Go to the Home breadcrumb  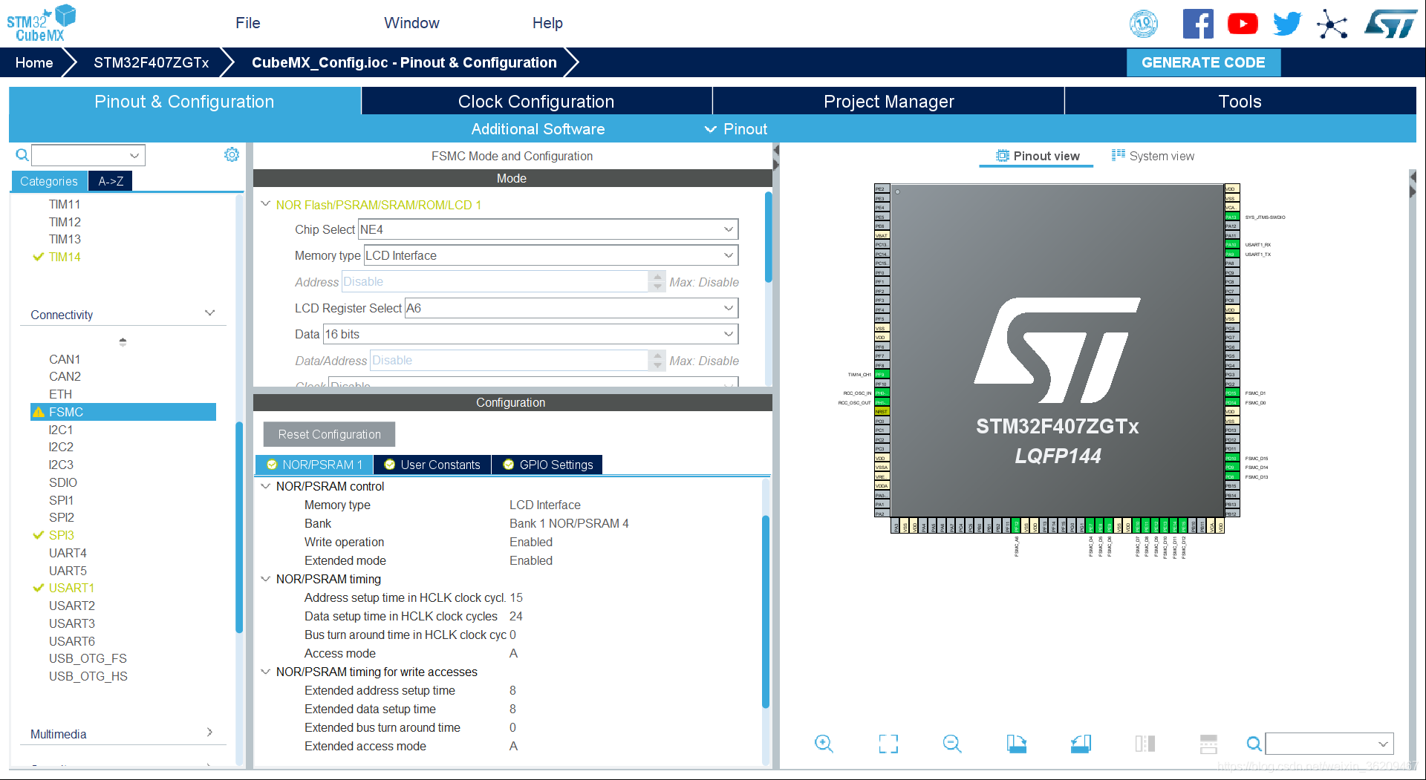[x=34, y=63]
